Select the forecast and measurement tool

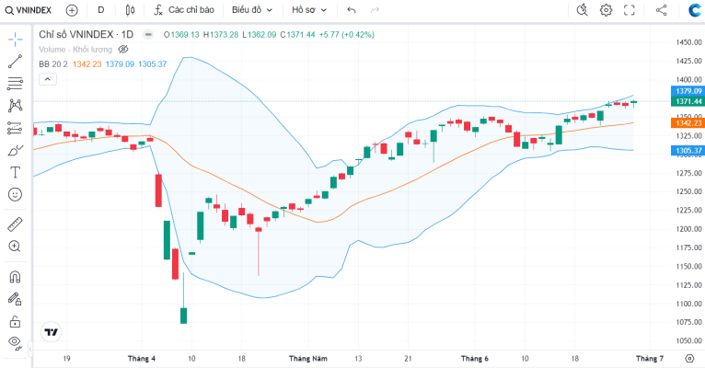15,128
